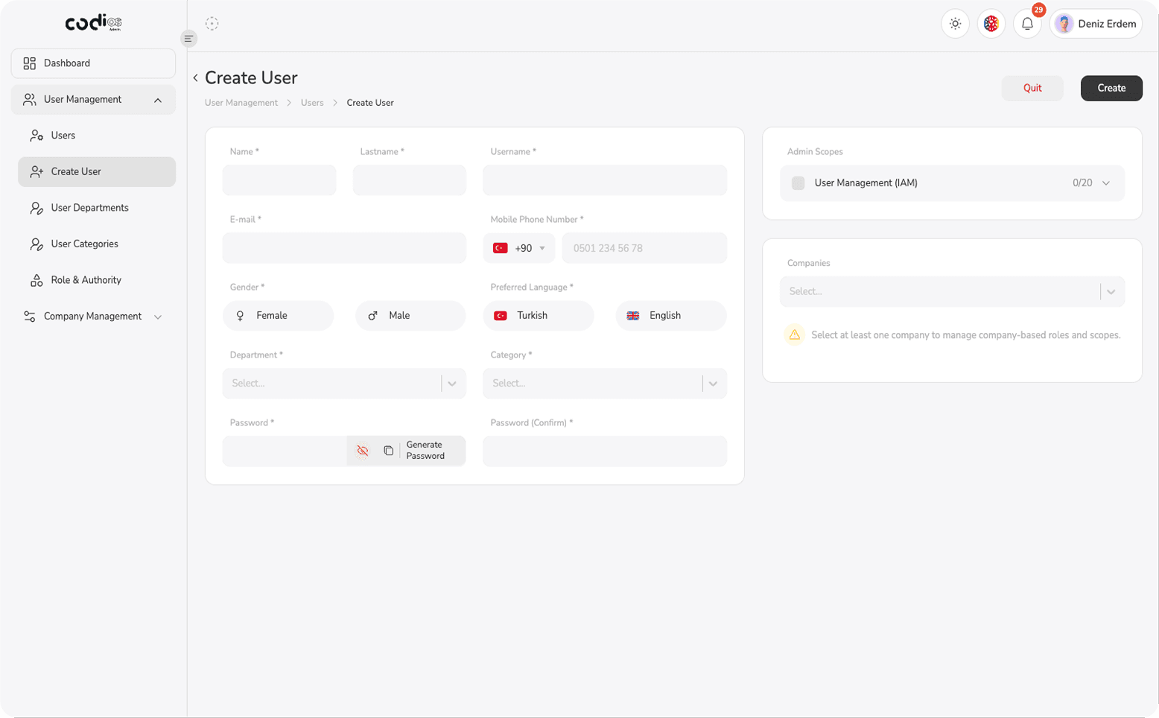The image size is (1159, 718).
Task: Collapse the sidebar with the menu toggle icon
Action: point(188,39)
